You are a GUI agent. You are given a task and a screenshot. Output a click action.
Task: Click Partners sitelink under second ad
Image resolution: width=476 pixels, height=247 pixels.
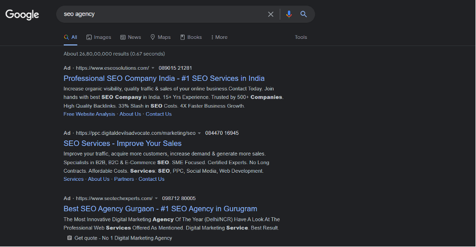[124, 179]
